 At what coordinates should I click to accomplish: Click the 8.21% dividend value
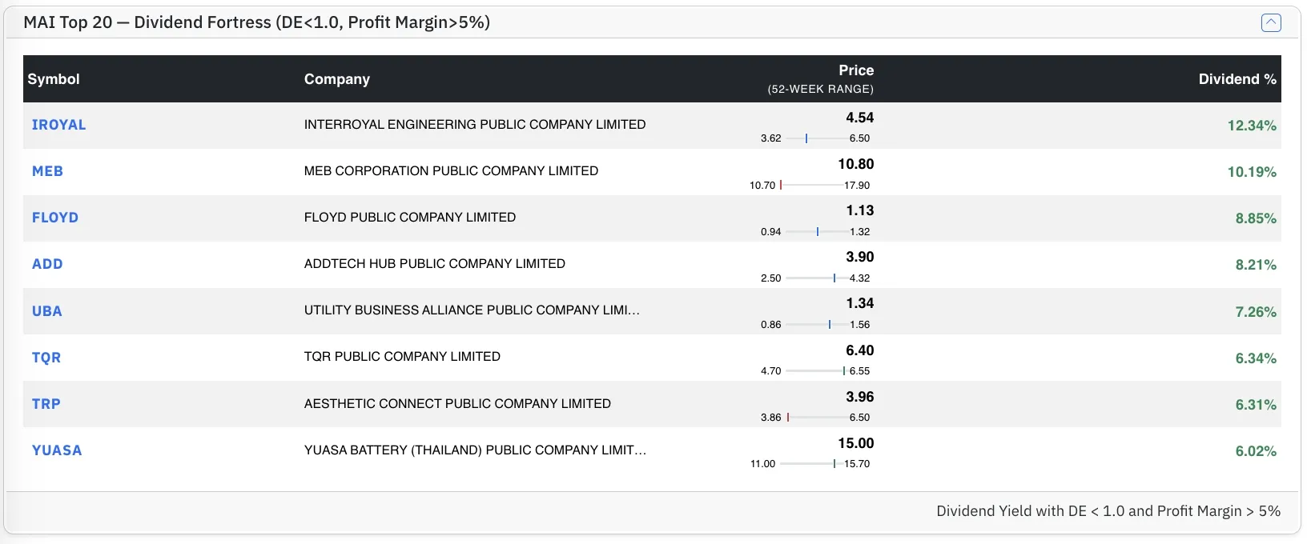pos(1256,265)
